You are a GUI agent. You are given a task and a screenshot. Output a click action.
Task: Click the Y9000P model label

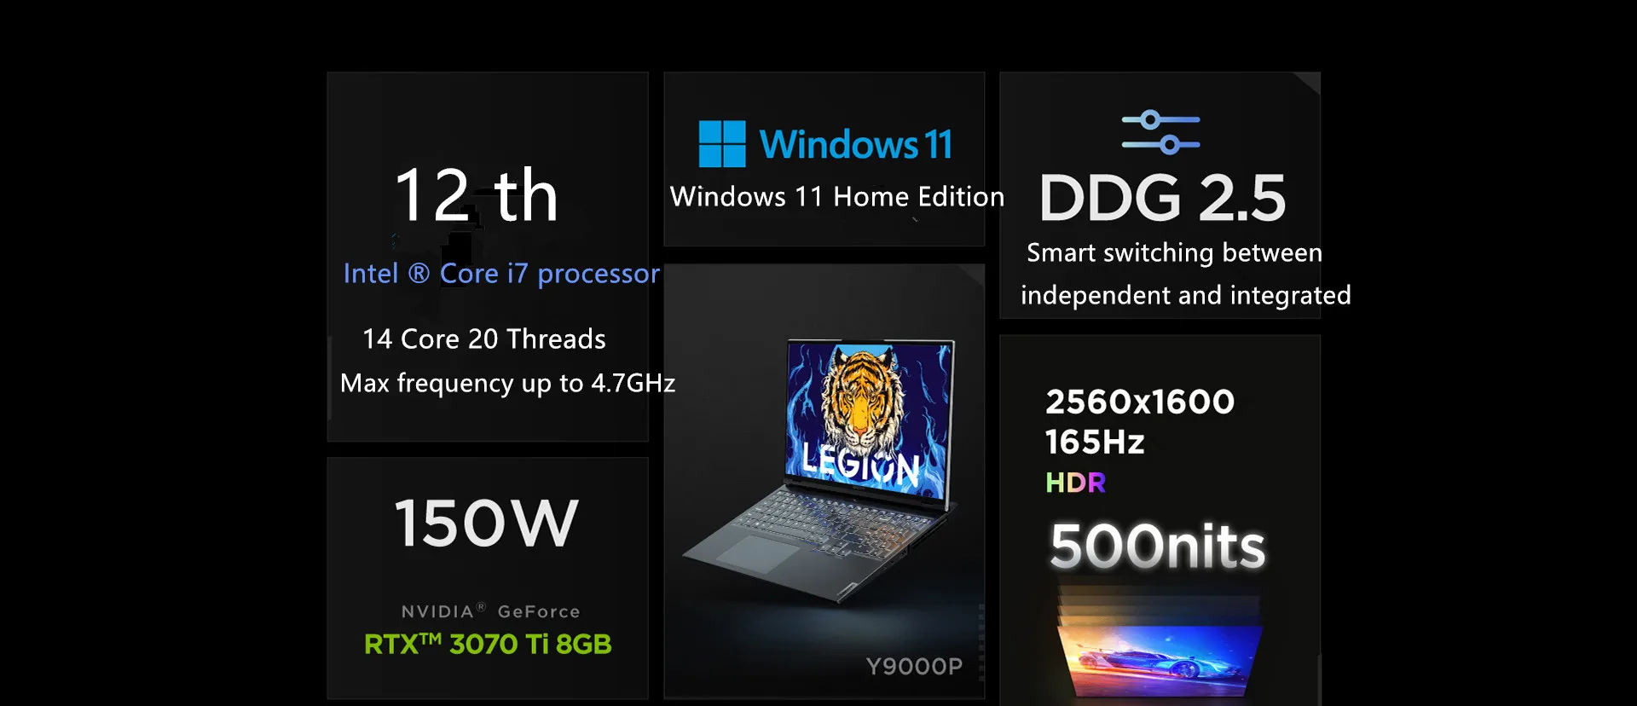[914, 666]
